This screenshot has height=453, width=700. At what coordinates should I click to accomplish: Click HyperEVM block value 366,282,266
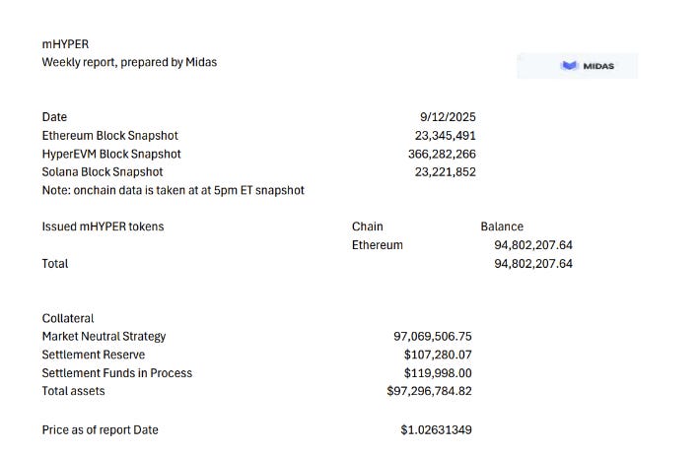442,154
